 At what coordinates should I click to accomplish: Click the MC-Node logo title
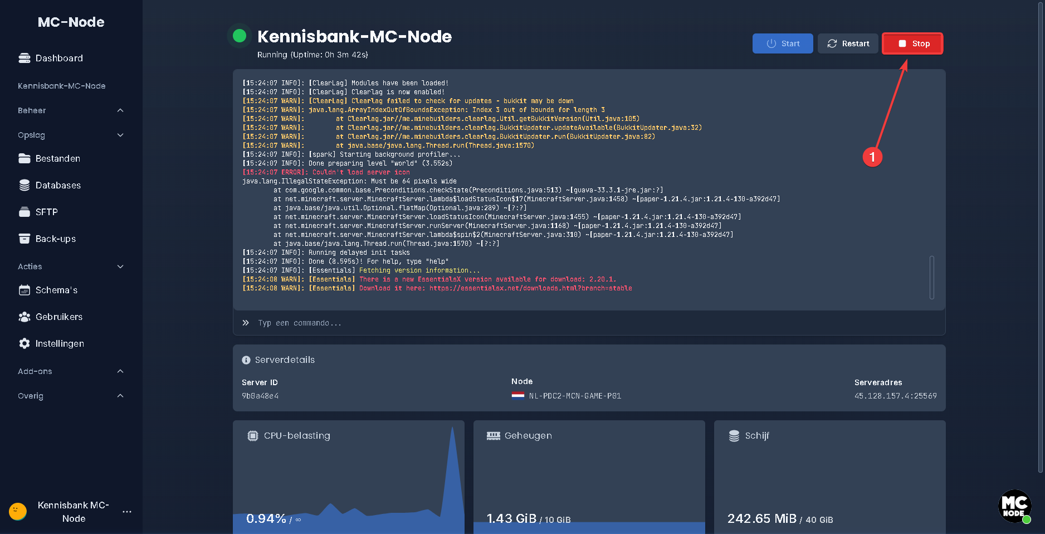pos(71,22)
